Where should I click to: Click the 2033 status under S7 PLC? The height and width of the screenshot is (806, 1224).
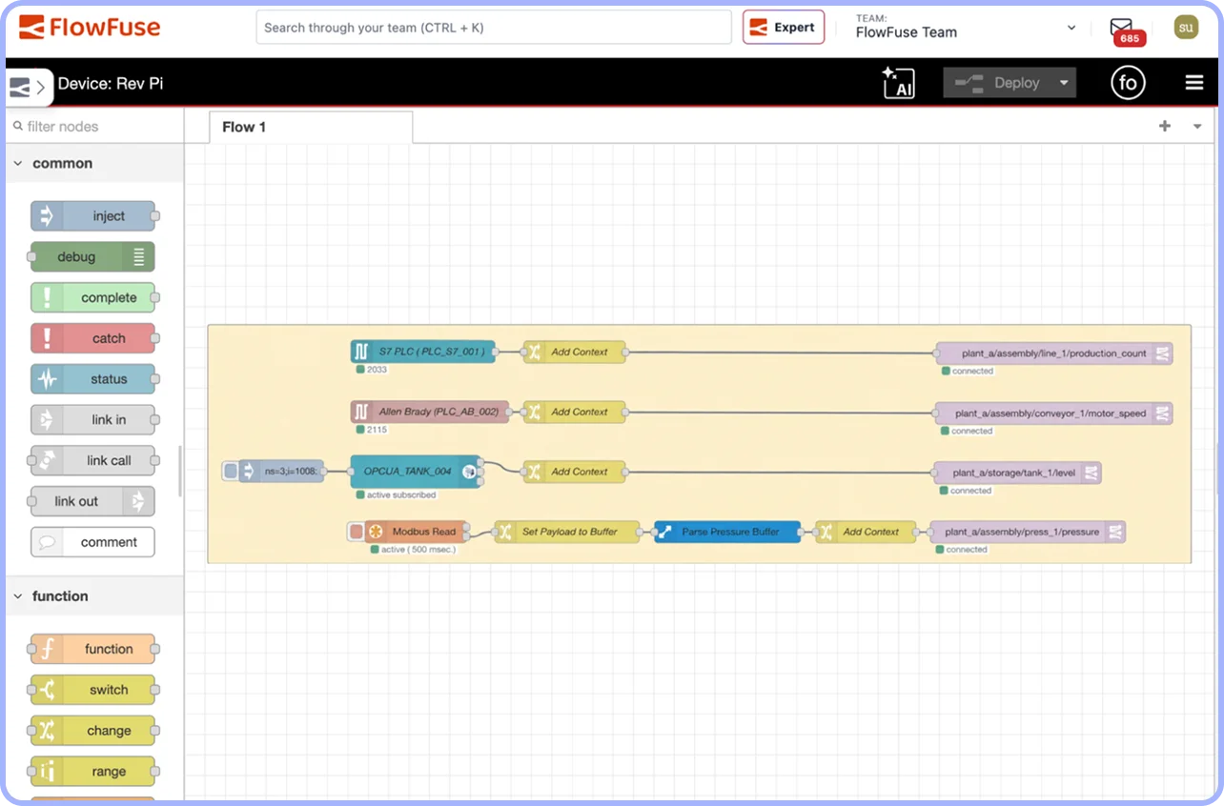(372, 370)
